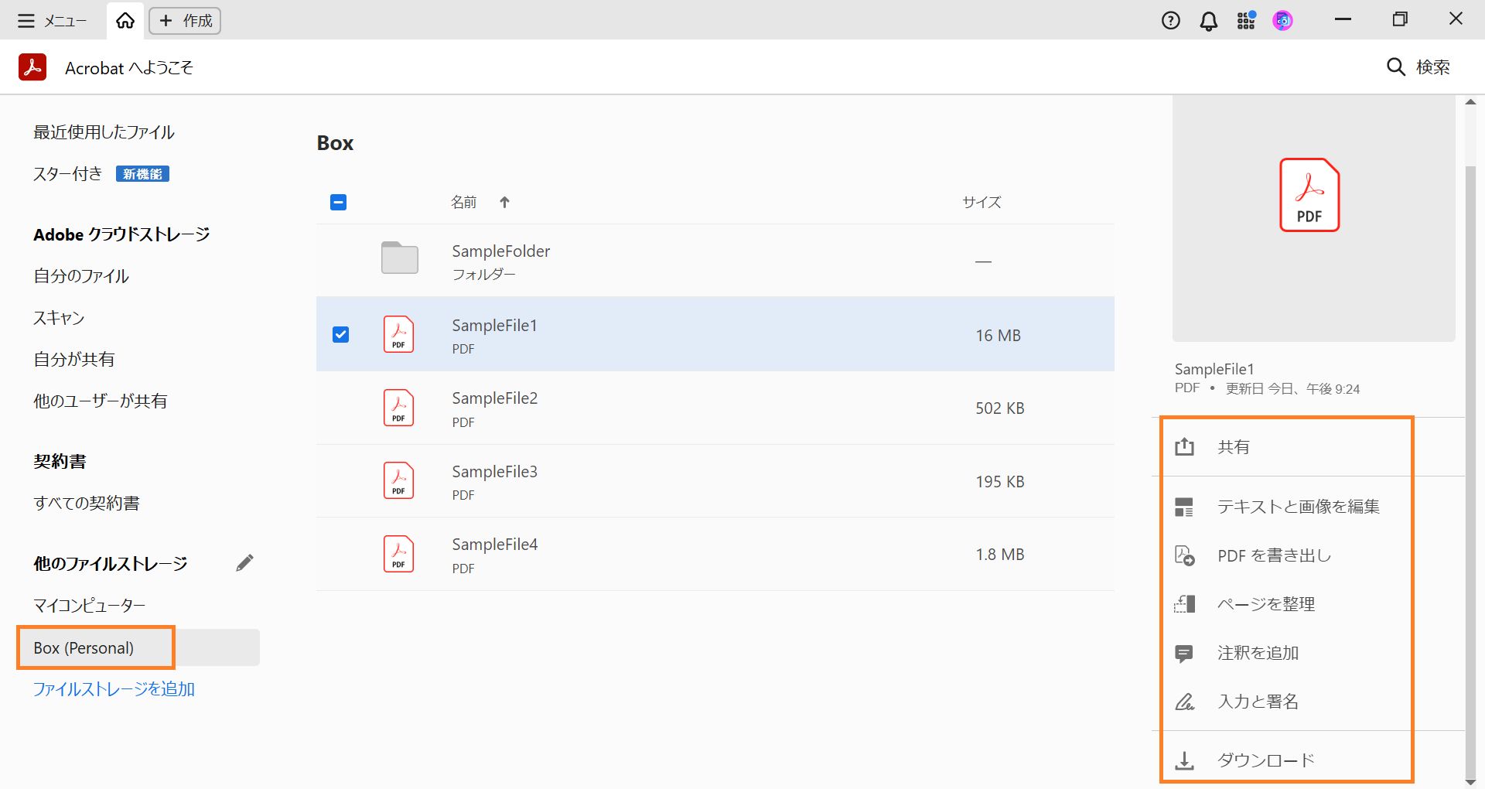Choose テキストと画像を編集 action
Image resolution: width=1485 pixels, height=789 pixels.
[1299, 507]
